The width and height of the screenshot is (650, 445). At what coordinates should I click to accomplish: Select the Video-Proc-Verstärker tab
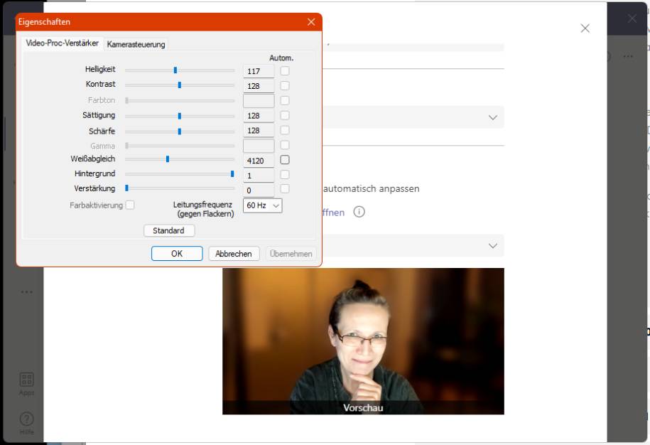(x=63, y=43)
